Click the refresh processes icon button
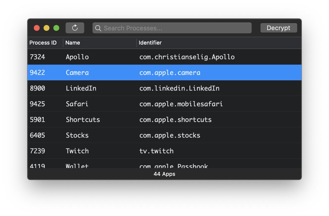 pos(75,28)
